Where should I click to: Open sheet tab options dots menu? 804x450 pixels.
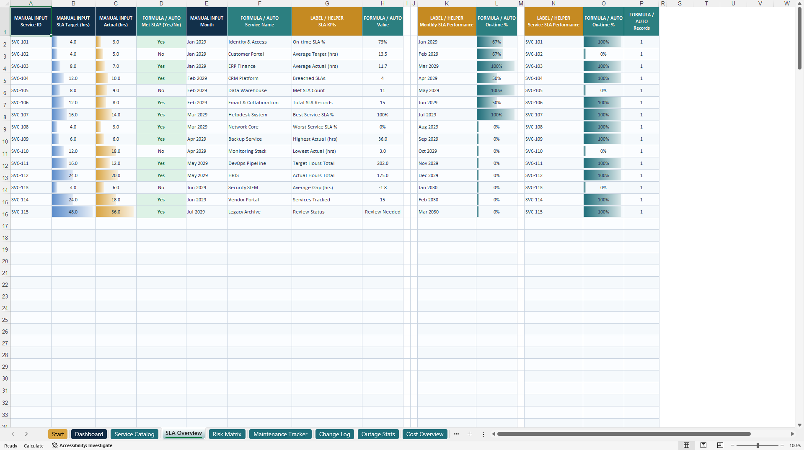[x=483, y=434]
